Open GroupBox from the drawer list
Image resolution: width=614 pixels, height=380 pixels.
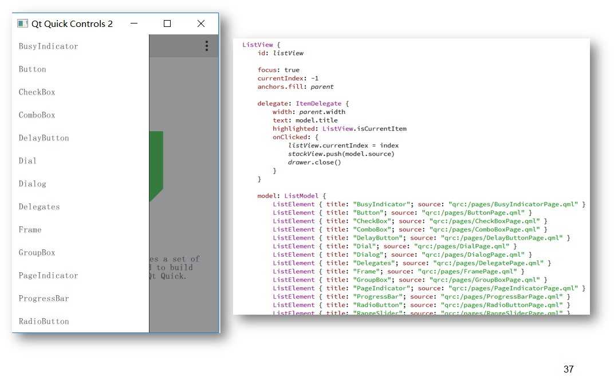(80, 252)
